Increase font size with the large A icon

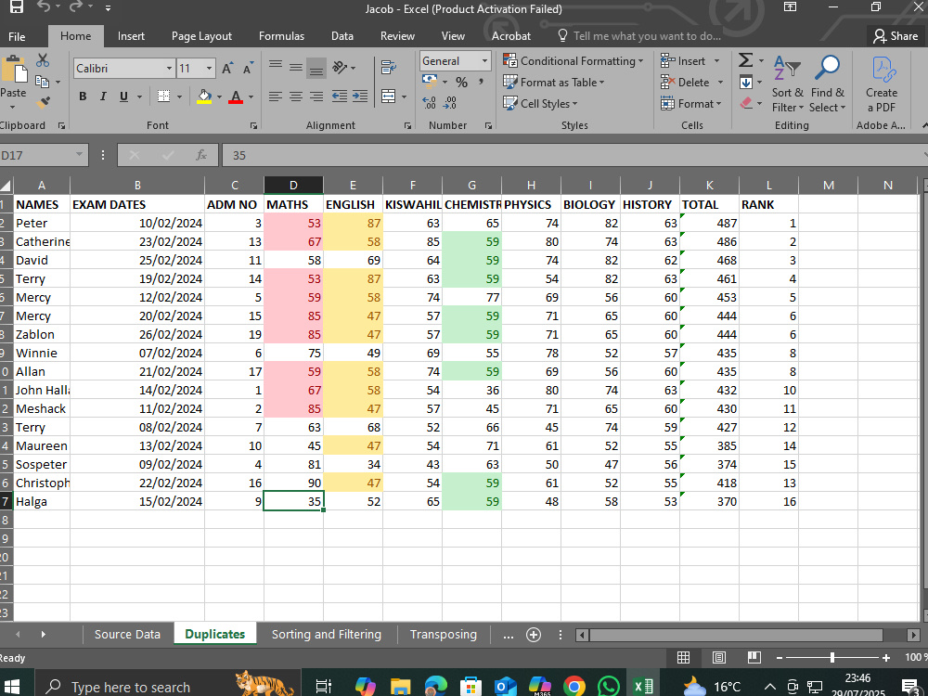[x=227, y=69]
